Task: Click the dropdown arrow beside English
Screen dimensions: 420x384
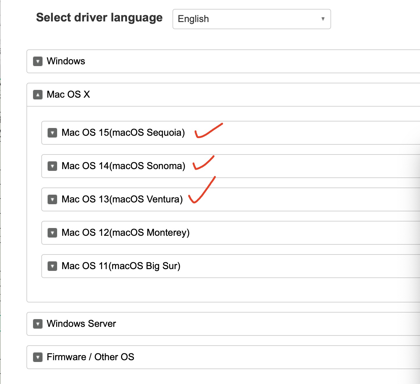Action: click(323, 19)
